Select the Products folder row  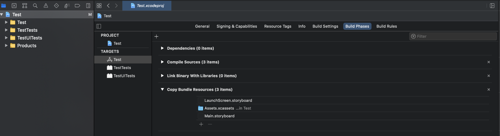(x=47, y=45)
